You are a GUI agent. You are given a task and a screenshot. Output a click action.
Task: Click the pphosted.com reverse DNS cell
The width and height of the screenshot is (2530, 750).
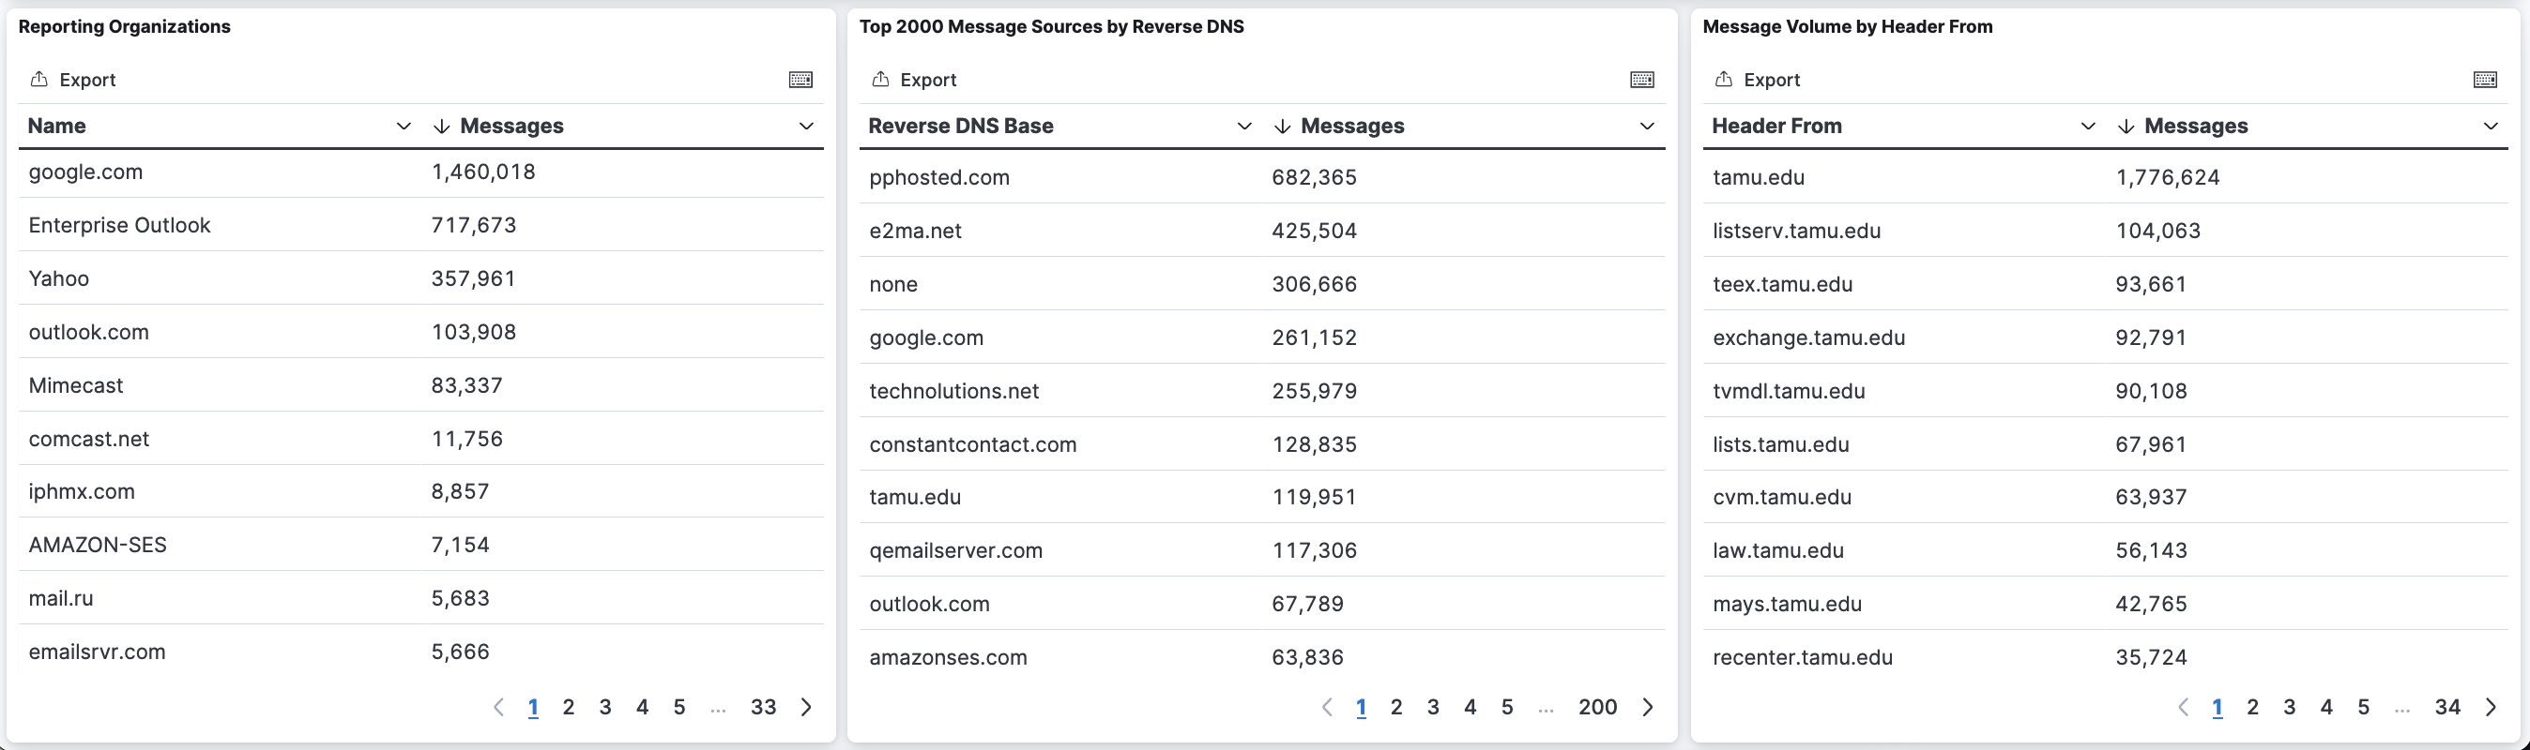pyautogui.click(x=939, y=178)
